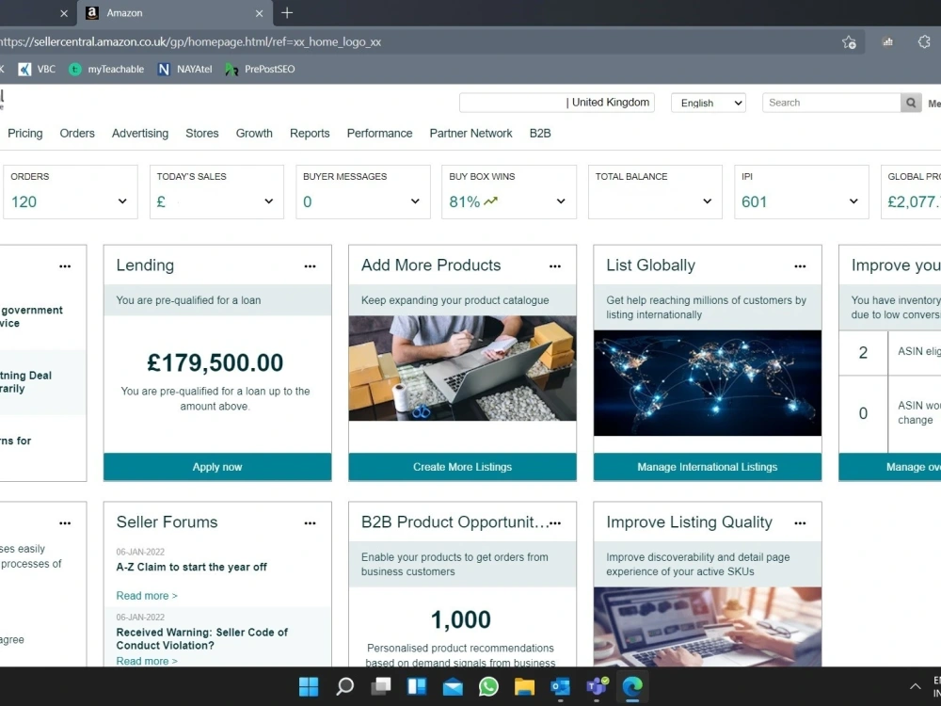Launch the Mail app from taskbar
Viewport: 941px width, 706px height.
click(453, 686)
